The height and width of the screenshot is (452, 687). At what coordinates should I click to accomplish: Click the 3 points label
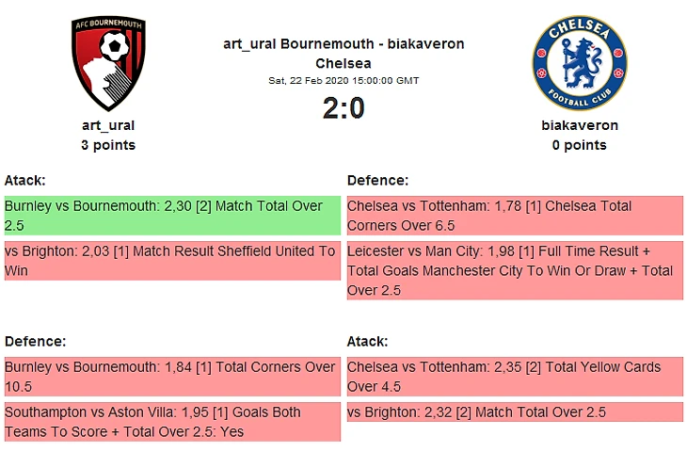pos(108,145)
